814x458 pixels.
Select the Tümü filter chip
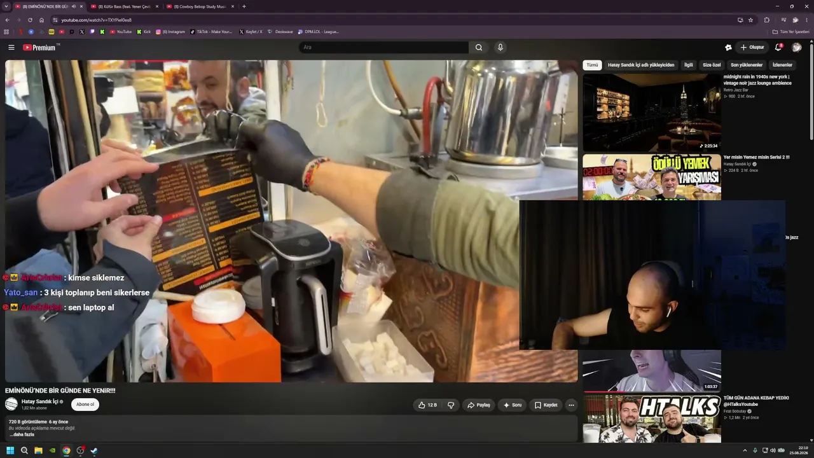592,65
